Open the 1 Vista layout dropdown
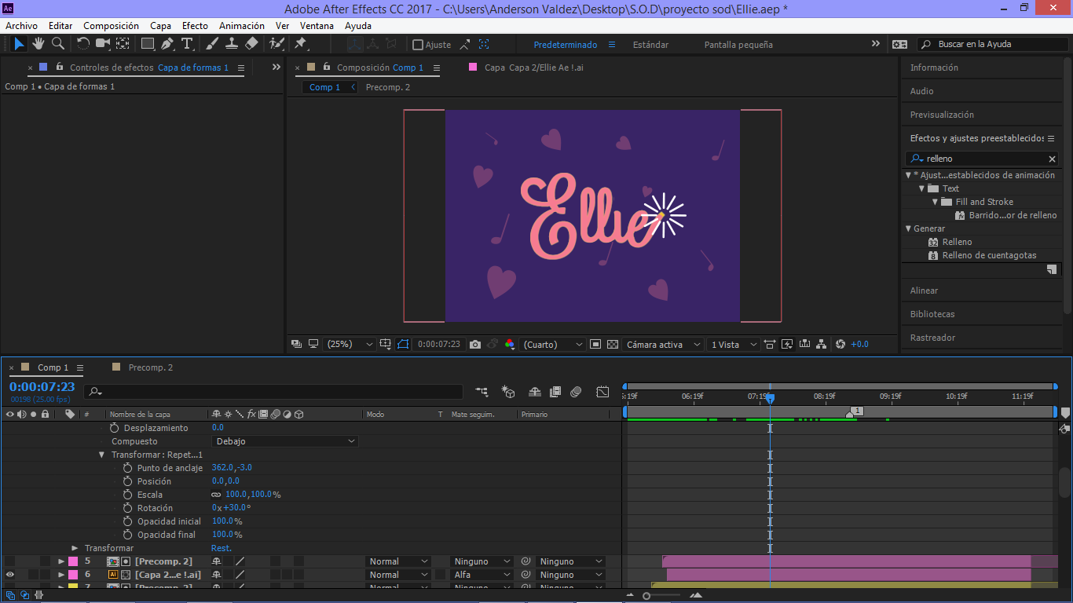1073x603 pixels. 734,344
